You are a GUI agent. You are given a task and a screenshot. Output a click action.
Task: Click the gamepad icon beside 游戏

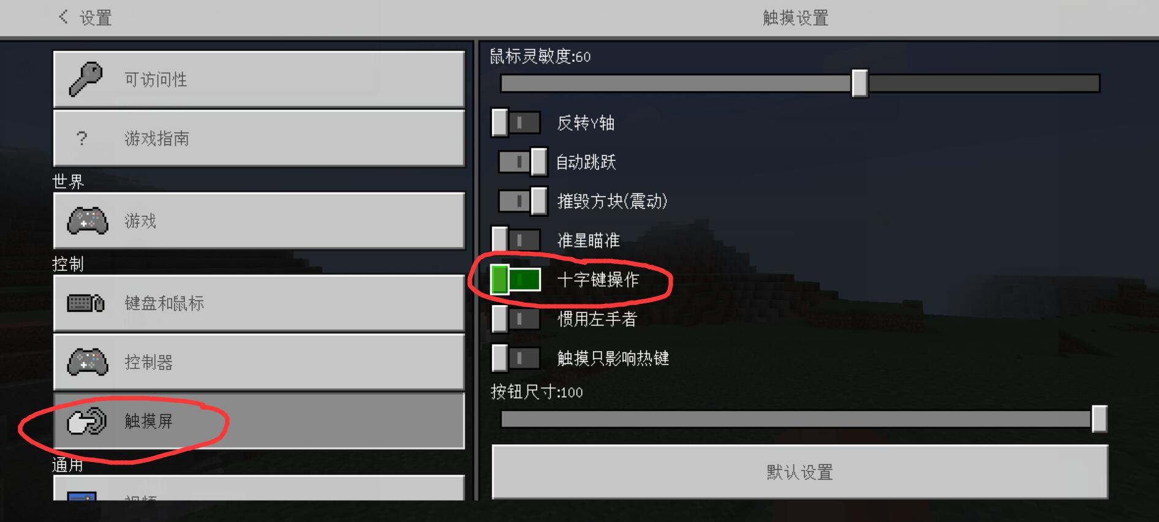(x=88, y=221)
